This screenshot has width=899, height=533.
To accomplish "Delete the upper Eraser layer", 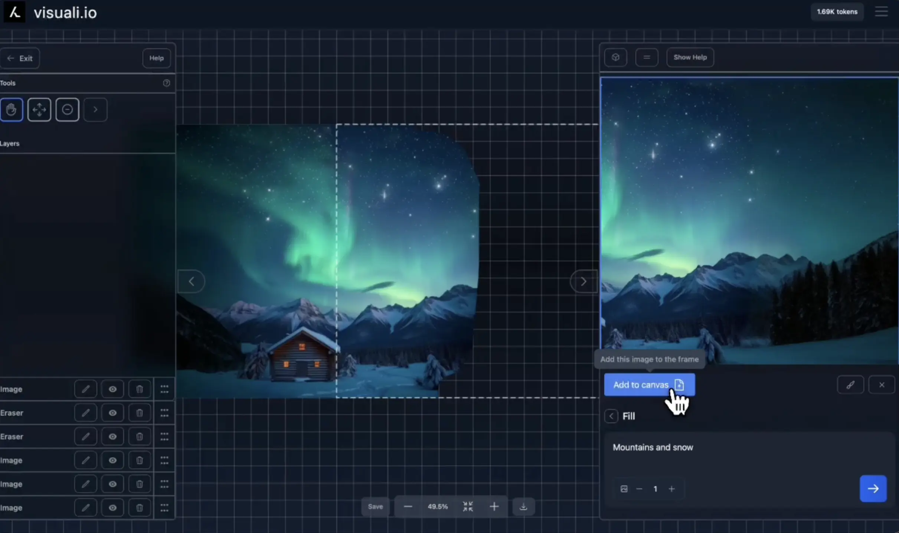I will [139, 413].
